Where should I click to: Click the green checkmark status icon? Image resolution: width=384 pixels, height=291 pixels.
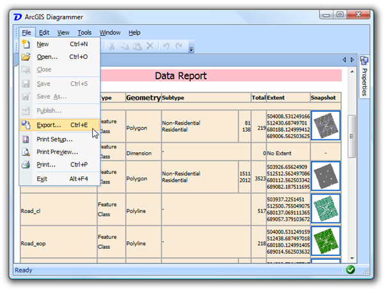[350, 270]
